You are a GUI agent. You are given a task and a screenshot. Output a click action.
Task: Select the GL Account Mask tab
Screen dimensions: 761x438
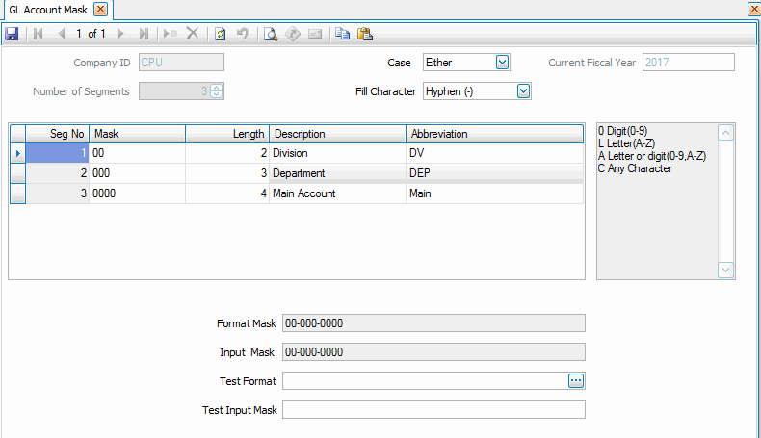click(48, 9)
